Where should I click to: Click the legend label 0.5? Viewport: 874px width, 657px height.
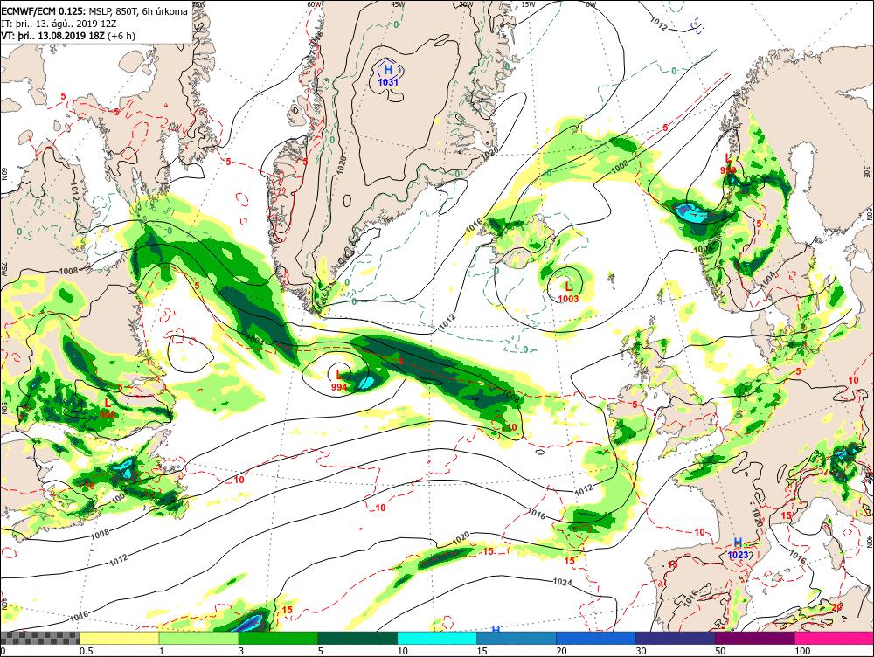[86, 651]
